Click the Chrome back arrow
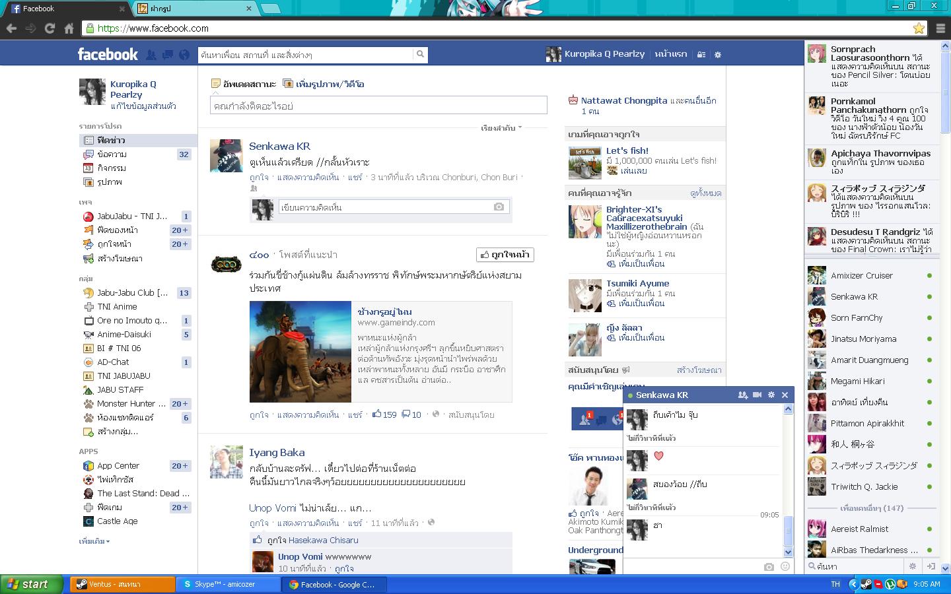 point(11,28)
